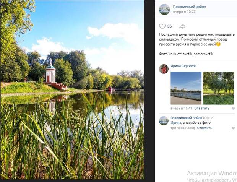Click comment timestamp 'вчера в 15:41'
237x182 pixels.
click(181, 108)
